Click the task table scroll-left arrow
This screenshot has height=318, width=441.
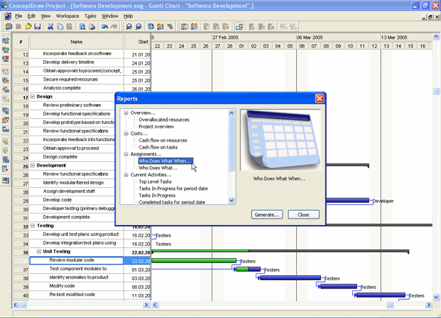pos(16,305)
